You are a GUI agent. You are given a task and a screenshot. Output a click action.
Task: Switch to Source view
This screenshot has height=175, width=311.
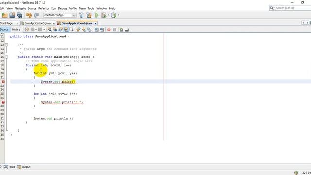[4, 29]
